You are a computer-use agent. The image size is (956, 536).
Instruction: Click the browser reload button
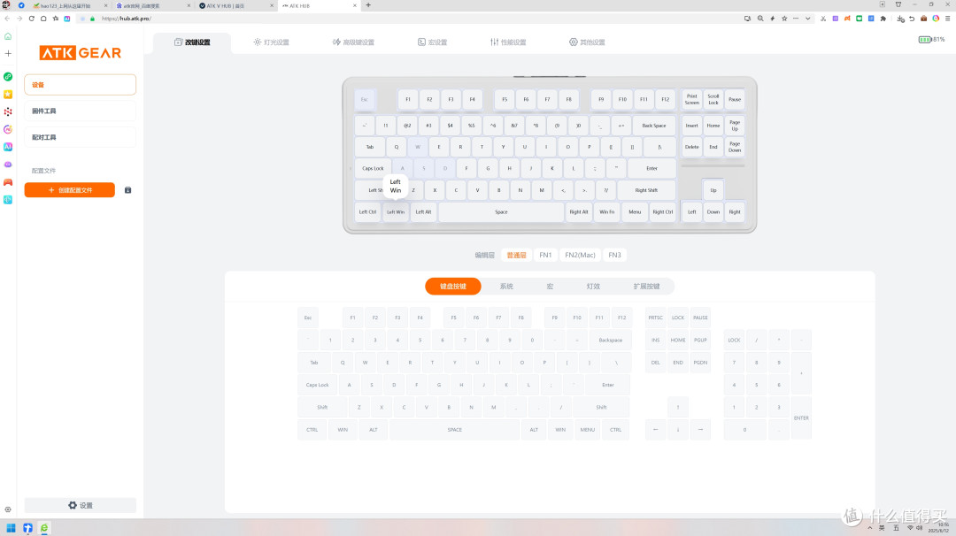click(x=32, y=19)
